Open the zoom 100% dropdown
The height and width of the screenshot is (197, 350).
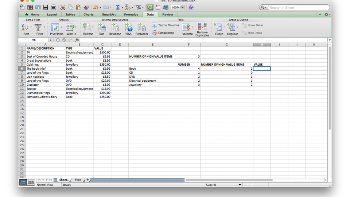pos(182,7)
